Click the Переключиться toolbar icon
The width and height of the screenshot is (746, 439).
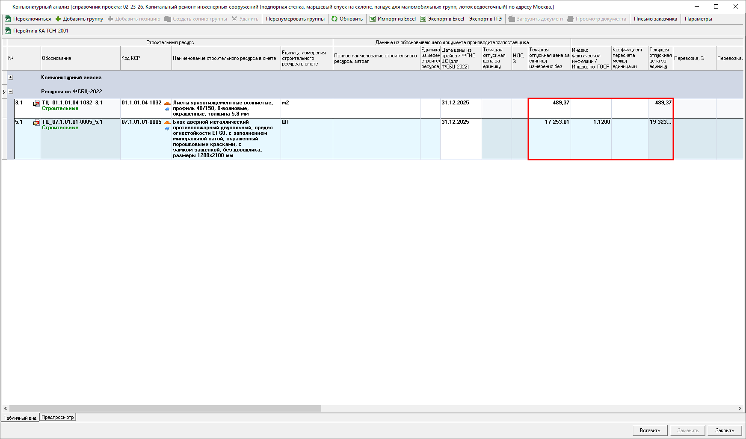coord(8,19)
